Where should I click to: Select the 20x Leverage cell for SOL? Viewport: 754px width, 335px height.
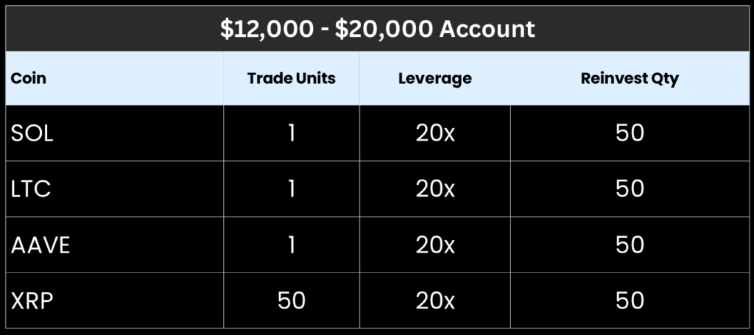click(435, 133)
